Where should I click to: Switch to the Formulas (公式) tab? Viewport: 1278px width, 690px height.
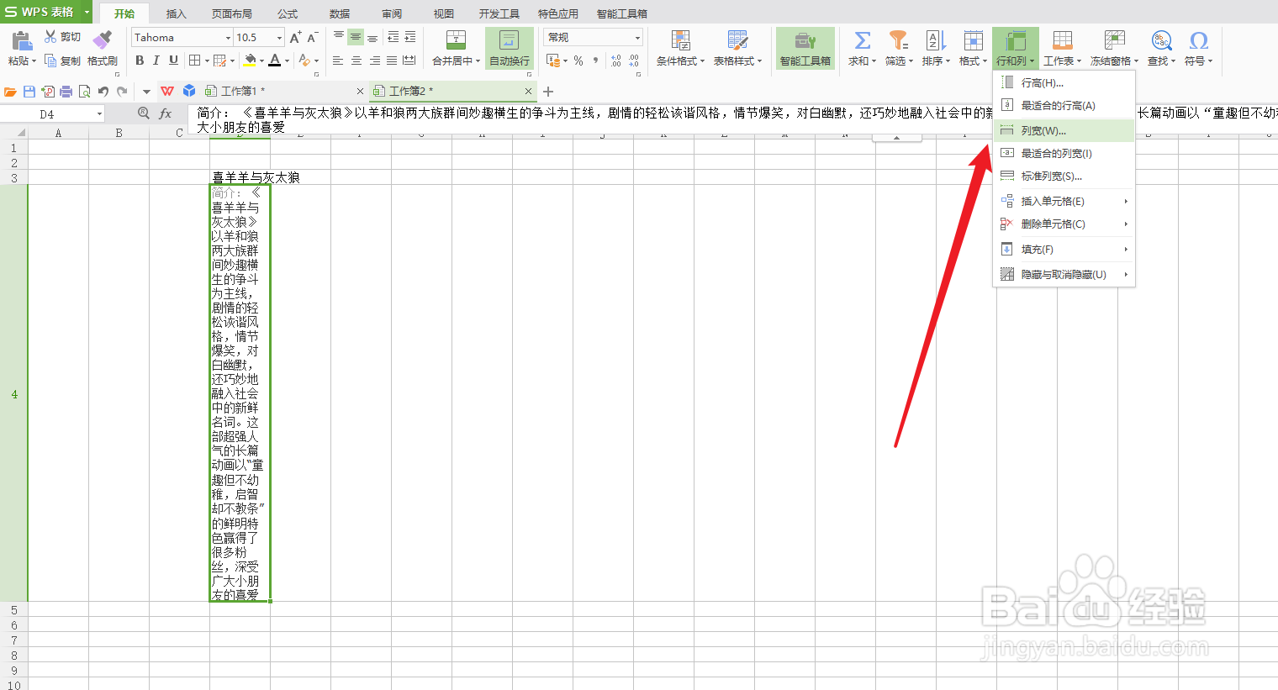pos(288,13)
